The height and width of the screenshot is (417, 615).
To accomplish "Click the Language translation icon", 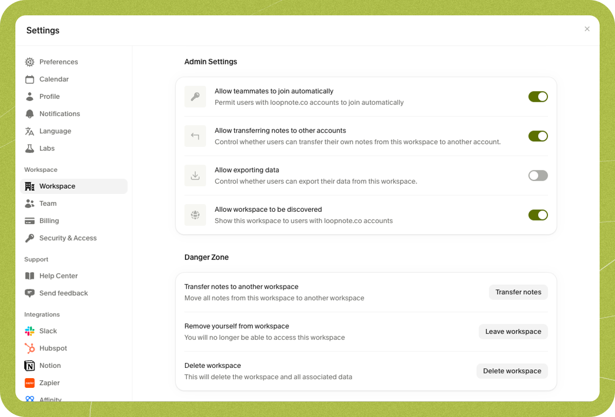I will (x=29, y=131).
